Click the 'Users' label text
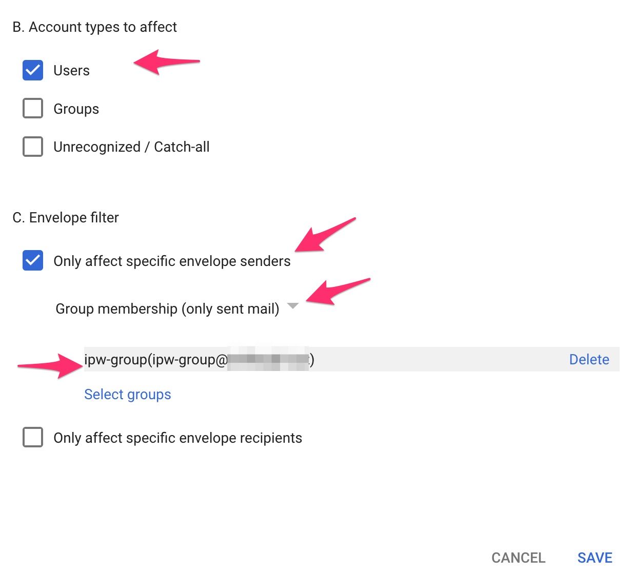This screenshot has width=634, height=577. point(72,71)
